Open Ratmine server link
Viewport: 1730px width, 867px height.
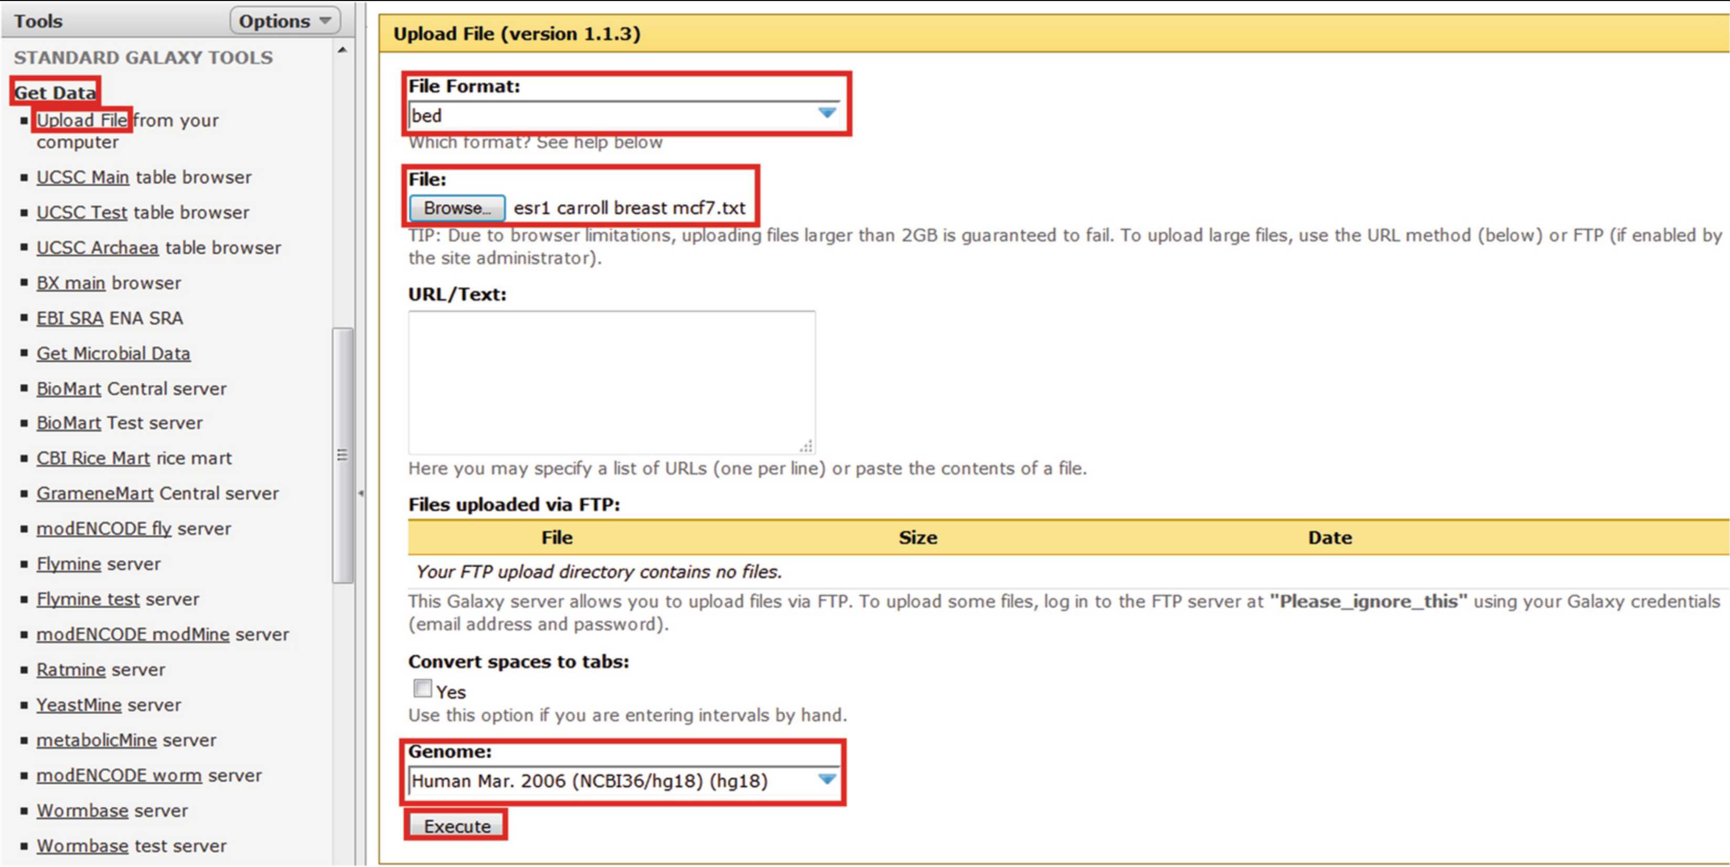pos(70,669)
